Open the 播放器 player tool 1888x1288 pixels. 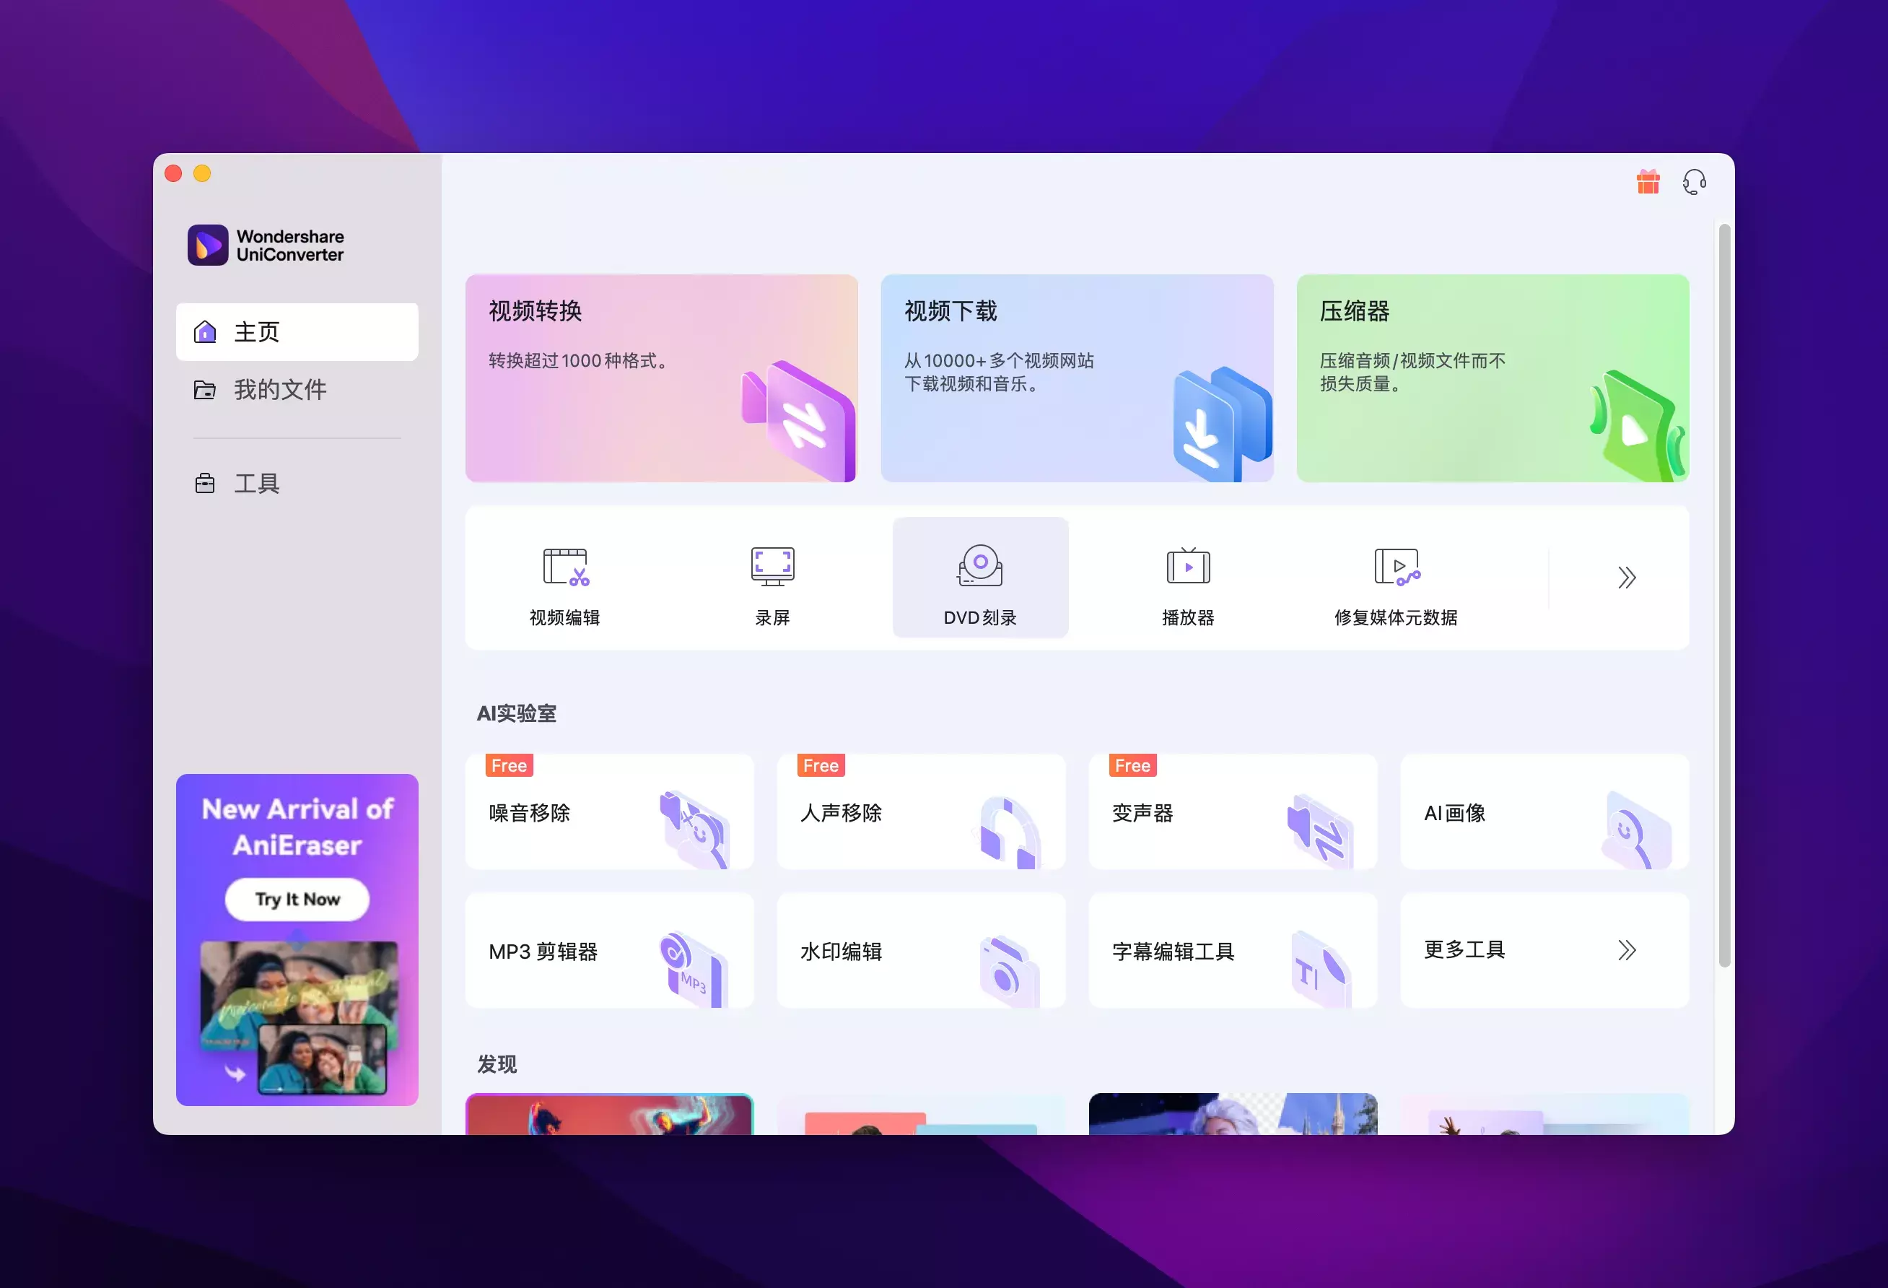tap(1188, 578)
